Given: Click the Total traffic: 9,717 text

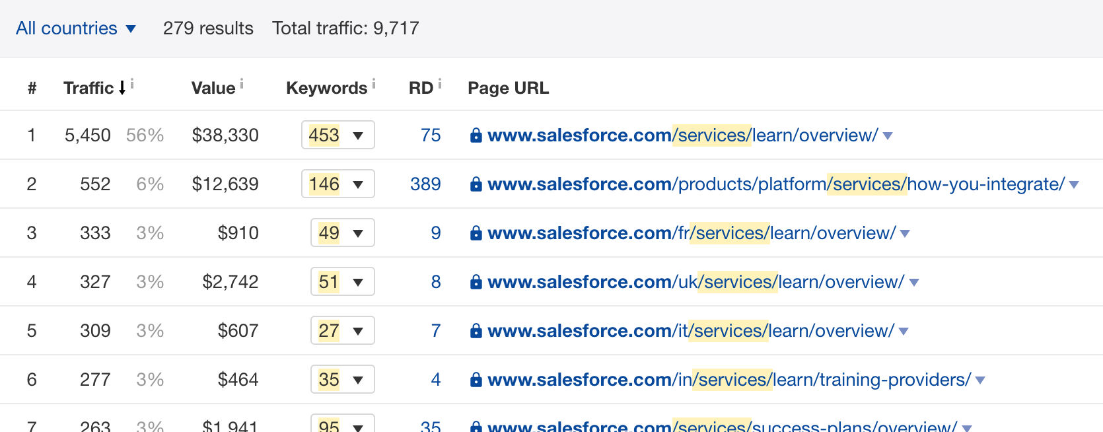Looking at the screenshot, I should pyautogui.click(x=345, y=28).
